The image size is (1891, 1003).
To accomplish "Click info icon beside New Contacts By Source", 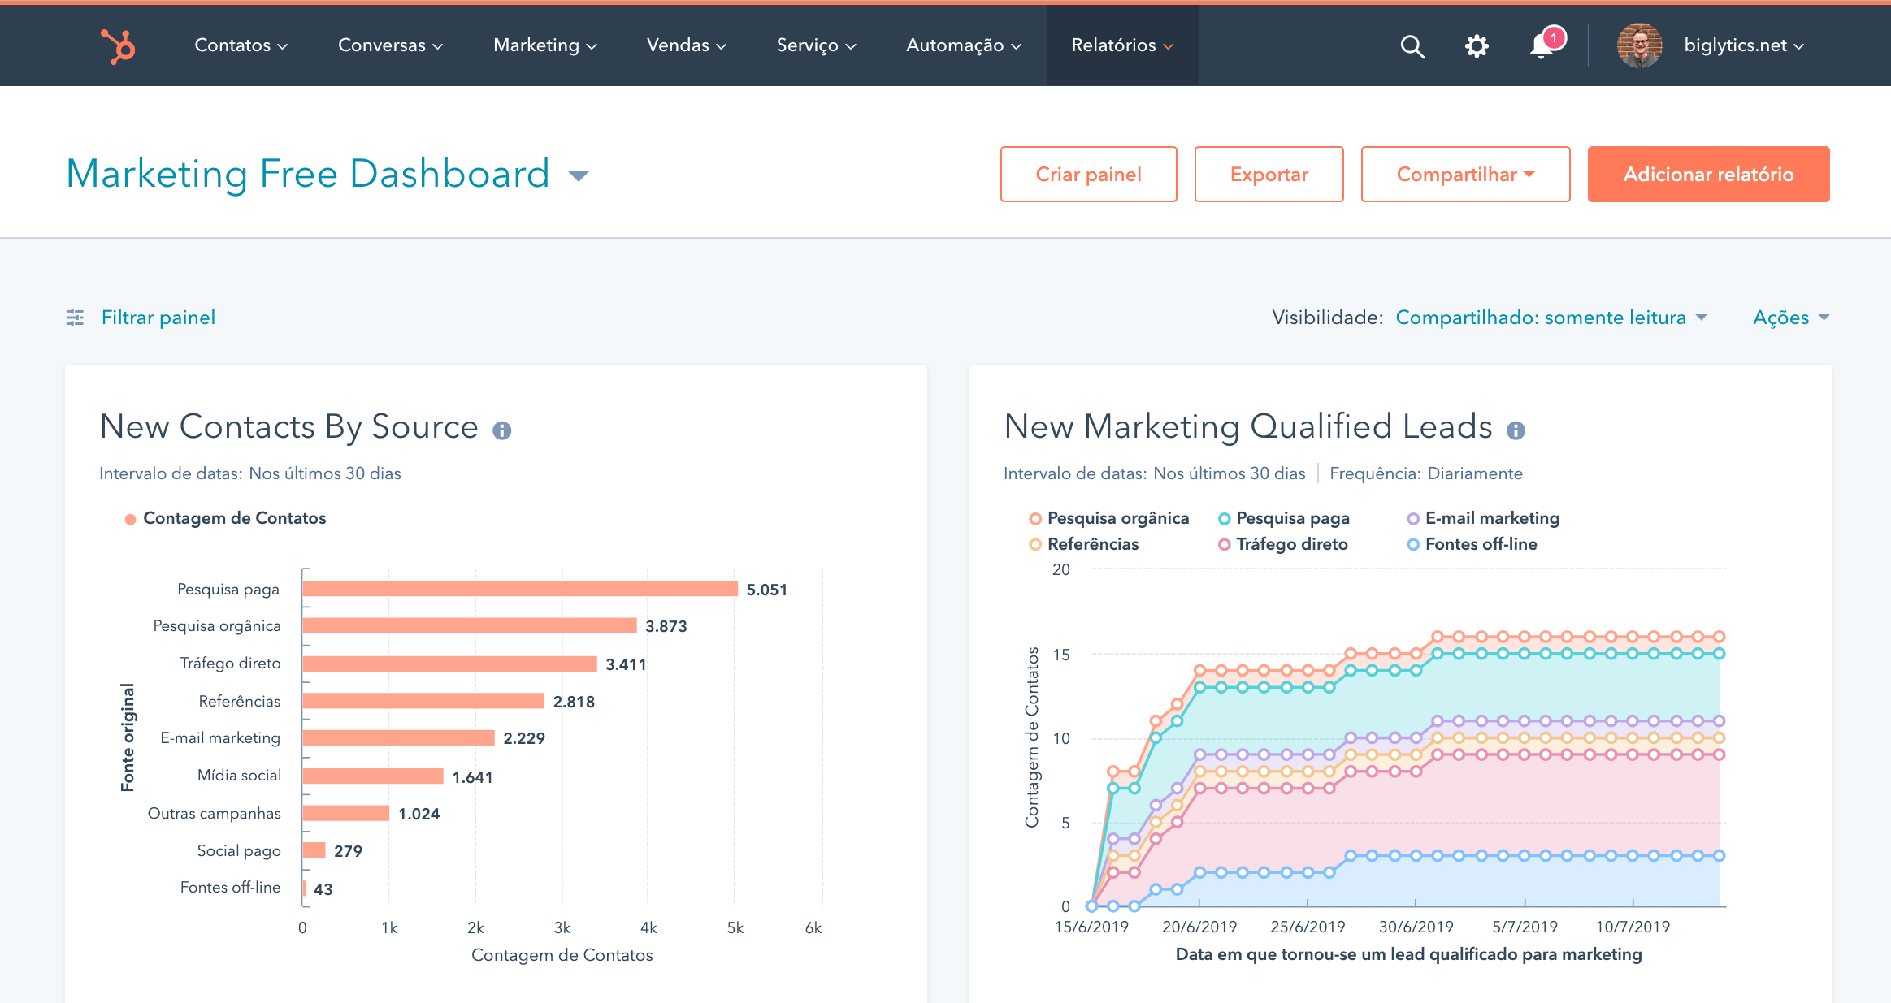I will pyautogui.click(x=502, y=430).
